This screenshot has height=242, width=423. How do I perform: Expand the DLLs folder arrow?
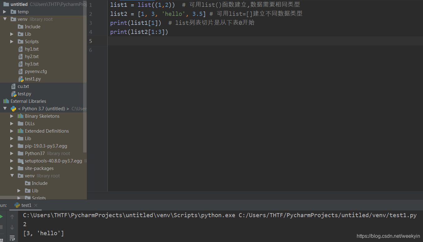(12, 124)
